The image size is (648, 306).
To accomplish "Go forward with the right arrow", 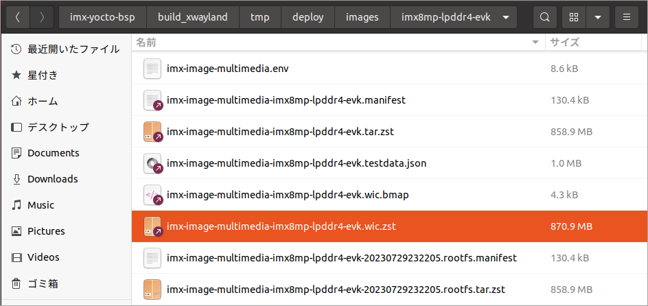I will coord(43,17).
